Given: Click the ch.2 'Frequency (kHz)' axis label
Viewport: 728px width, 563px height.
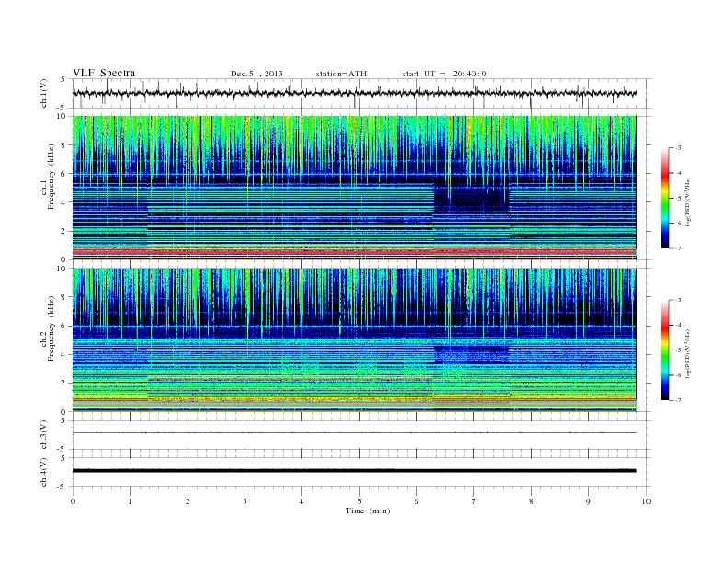Looking at the screenshot, I should (x=51, y=328).
